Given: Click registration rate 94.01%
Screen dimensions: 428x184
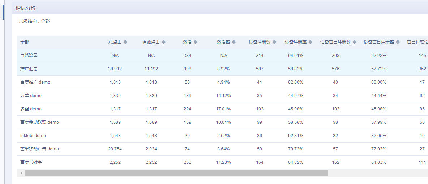Looking at the screenshot, I should [x=296, y=56].
